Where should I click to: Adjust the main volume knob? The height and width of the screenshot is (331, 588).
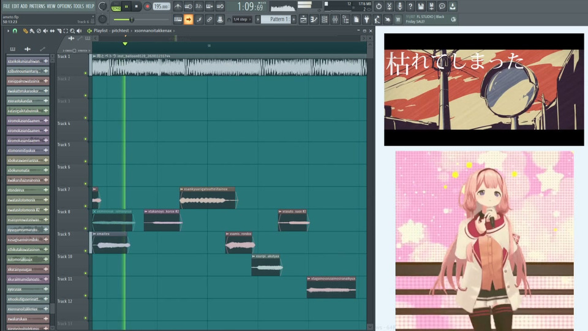[x=102, y=6]
